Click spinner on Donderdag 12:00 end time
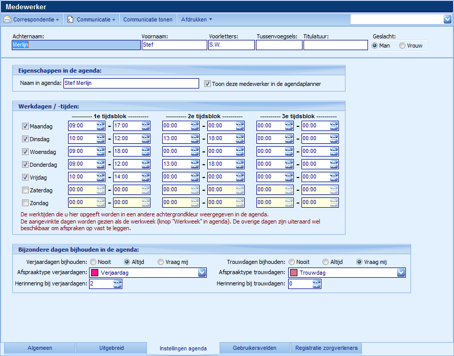The width and height of the screenshot is (454, 356). coord(146,164)
